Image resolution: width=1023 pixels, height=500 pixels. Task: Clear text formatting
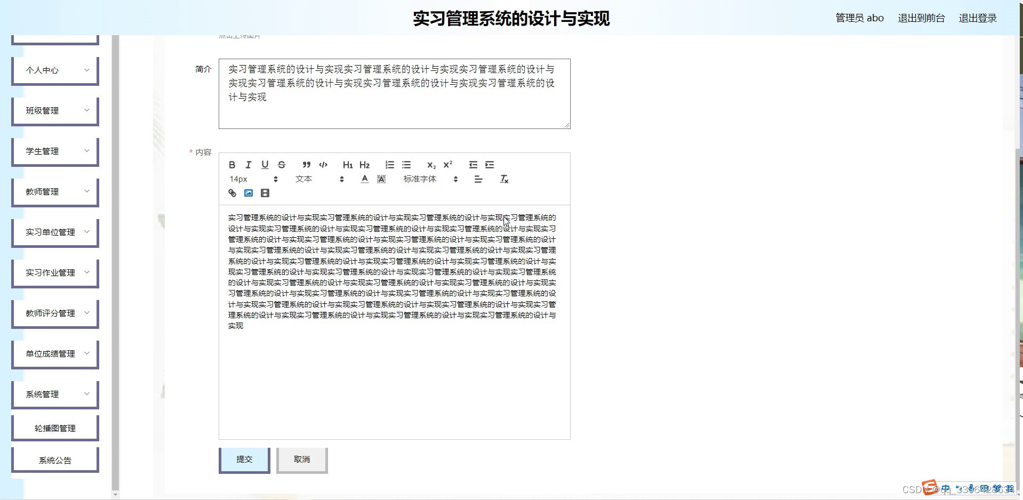504,179
